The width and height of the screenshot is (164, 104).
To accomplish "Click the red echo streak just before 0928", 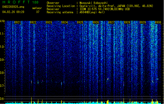I will (x=124, y=83).
